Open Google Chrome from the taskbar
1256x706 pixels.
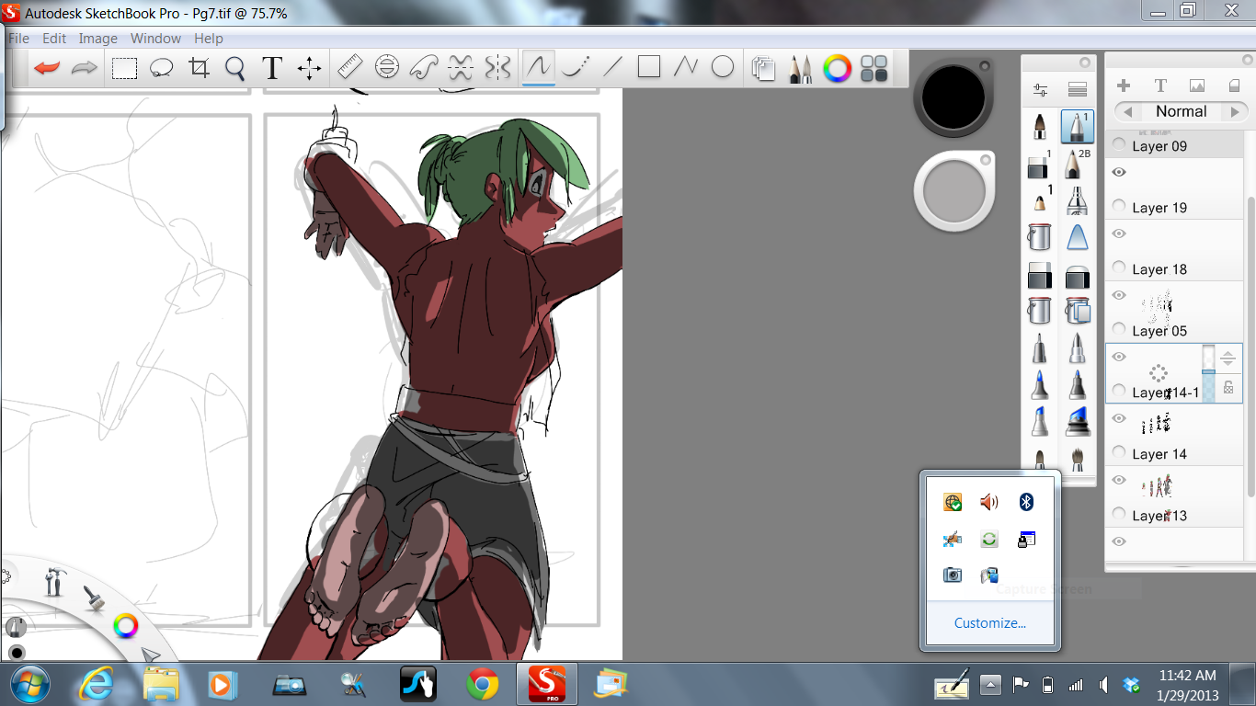coord(482,684)
